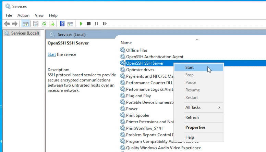Open the Help question mark icon

[62, 24]
